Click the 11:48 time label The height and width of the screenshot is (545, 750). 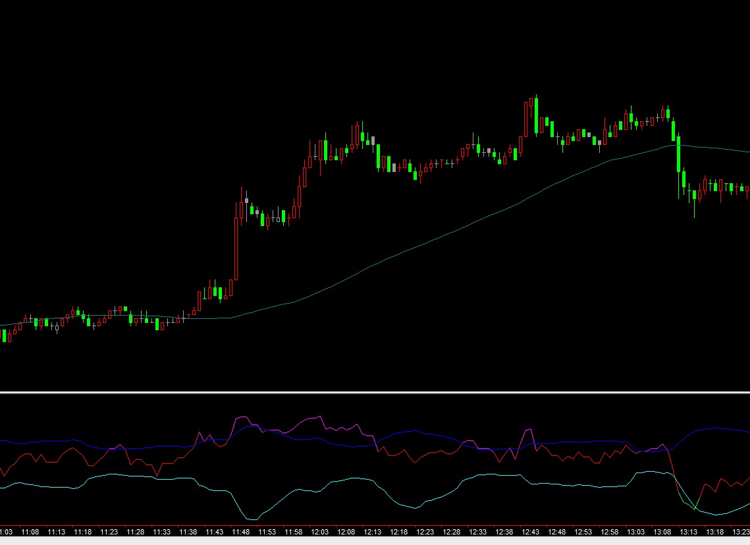tap(240, 532)
